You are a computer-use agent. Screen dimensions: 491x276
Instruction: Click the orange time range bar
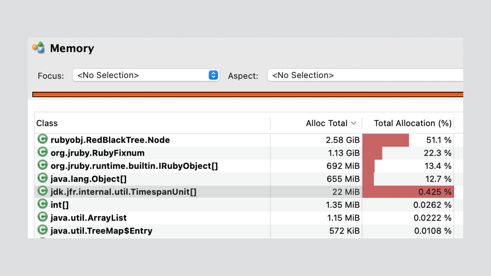click(x=248, y=95)
